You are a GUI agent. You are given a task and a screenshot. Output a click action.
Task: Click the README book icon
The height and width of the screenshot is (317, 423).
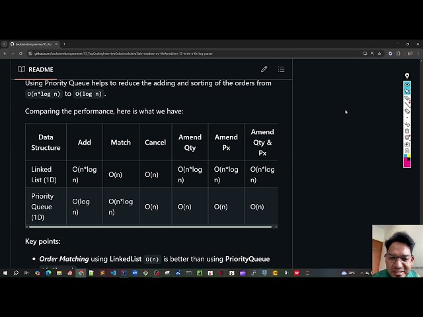pos(22,69)
